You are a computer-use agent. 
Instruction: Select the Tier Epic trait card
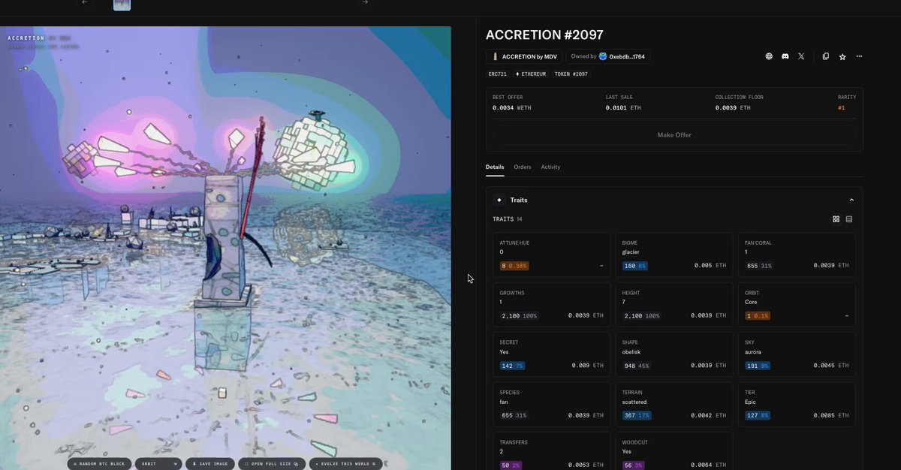tap(797, 404)
